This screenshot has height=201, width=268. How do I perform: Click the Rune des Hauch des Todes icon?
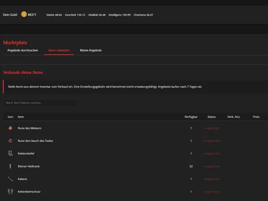[x=10, y=141]
